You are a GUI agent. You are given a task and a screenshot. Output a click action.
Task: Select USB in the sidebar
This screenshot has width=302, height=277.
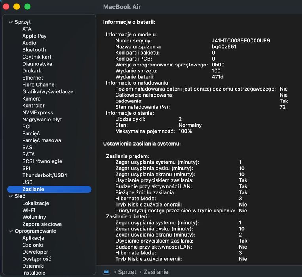(27, 182)
